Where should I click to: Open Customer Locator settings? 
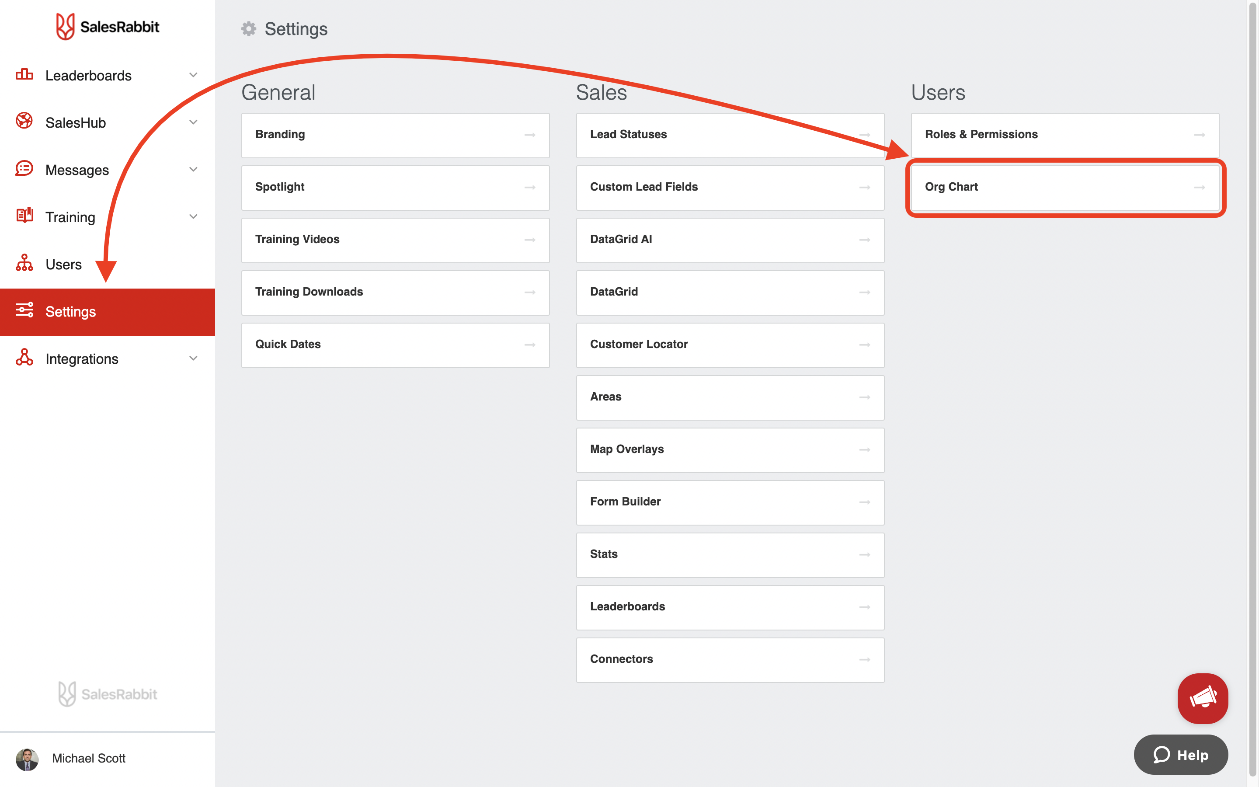tap(730, 345)
